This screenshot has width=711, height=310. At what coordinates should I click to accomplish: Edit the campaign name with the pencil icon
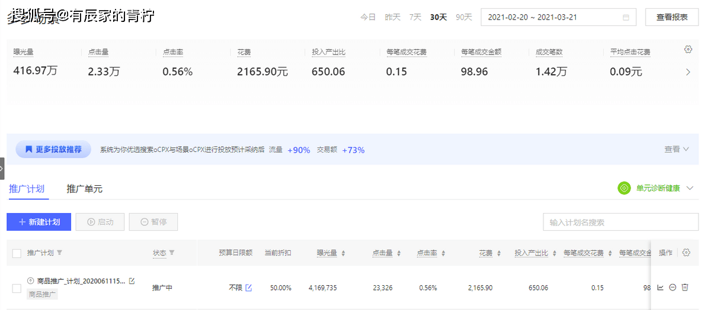coord(132,281)
